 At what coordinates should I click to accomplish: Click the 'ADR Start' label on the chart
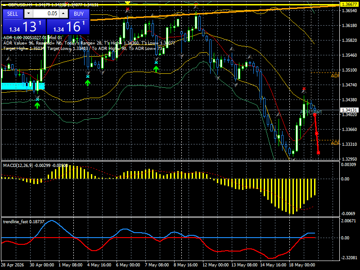311,112
